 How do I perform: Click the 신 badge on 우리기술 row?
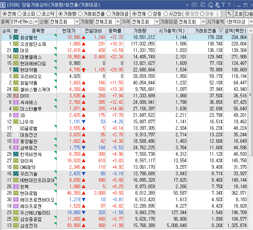15,173
